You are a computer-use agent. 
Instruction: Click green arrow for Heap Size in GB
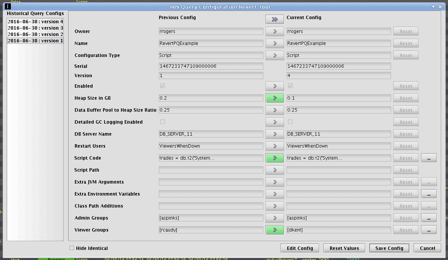tap(275, 98)
